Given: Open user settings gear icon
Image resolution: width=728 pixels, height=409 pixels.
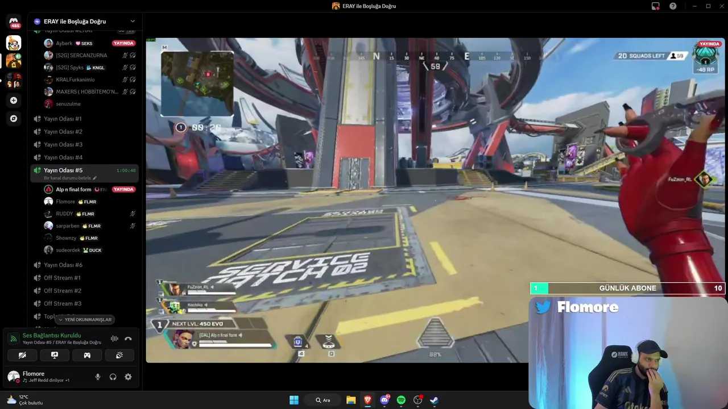Looking at the screenshot, I should (128, 377).
